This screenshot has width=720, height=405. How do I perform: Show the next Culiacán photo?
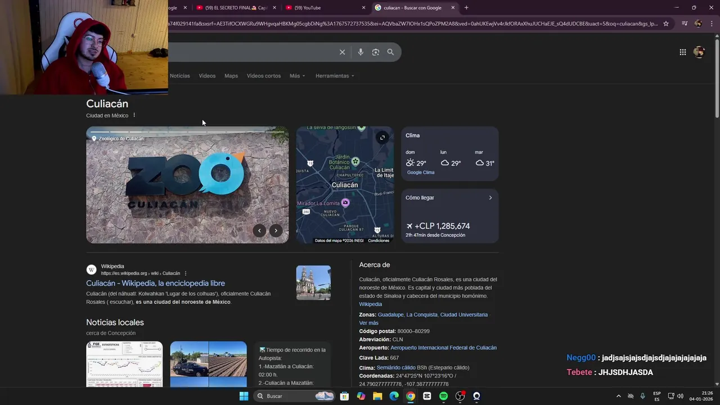(x=276, y=230)
